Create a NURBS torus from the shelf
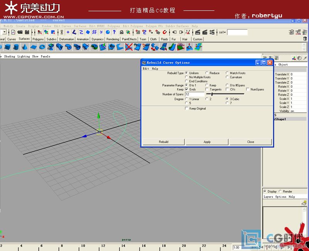309x251 pixels. click(42, 47)
